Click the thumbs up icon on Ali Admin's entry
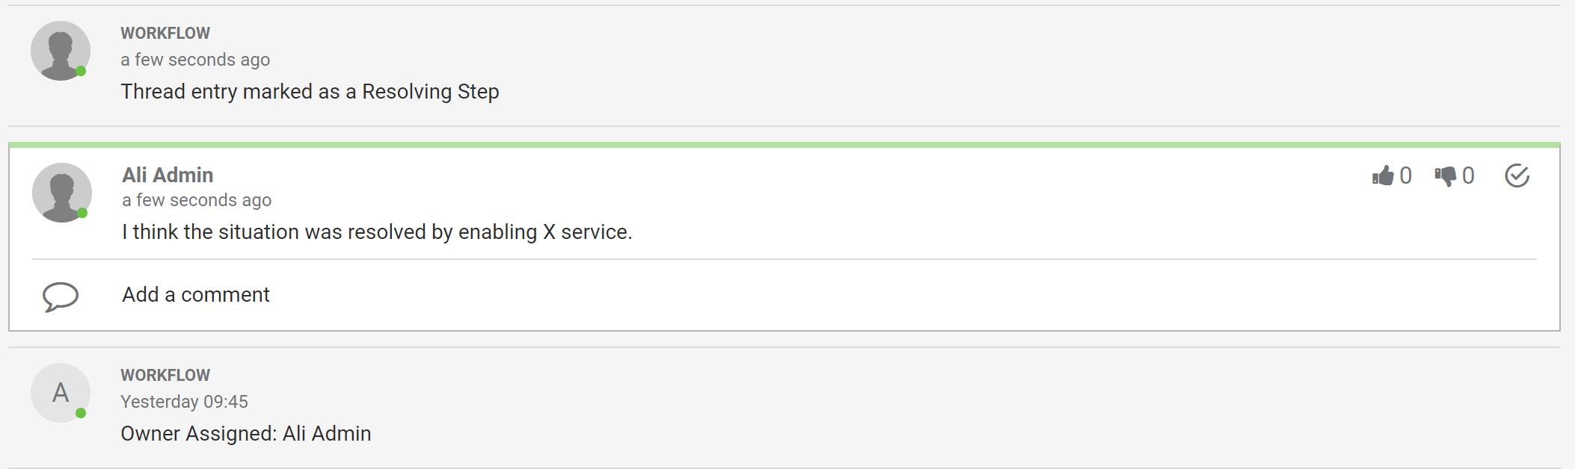Image resolution: width=1575 pixels, height=469 pixels. coord(1383,176)
